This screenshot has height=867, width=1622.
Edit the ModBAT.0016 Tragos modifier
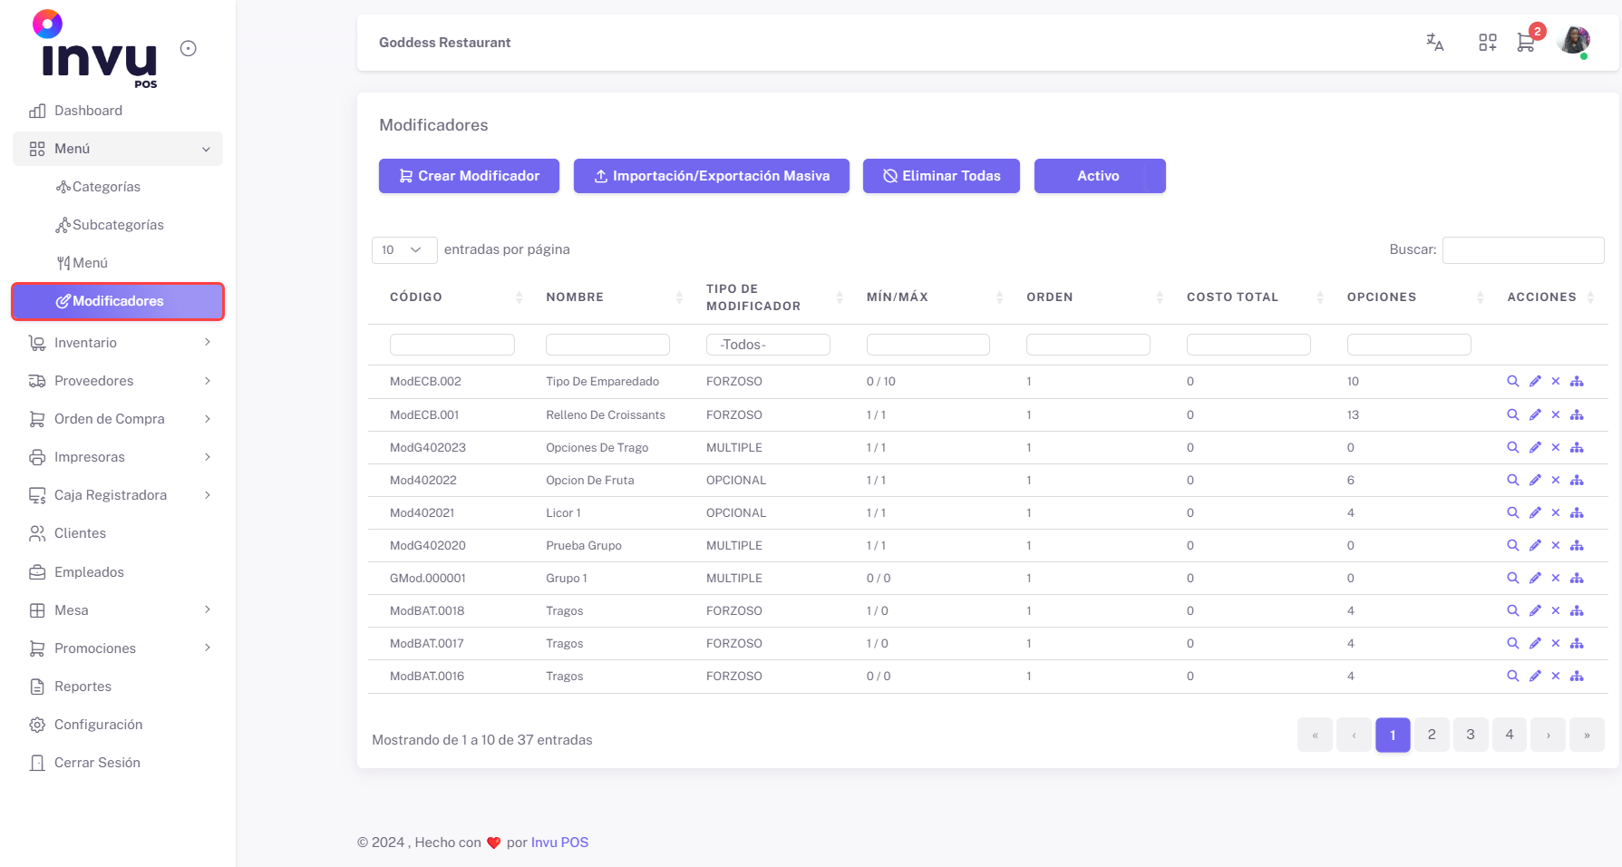pyautogui.click(x=1535, y=676)
